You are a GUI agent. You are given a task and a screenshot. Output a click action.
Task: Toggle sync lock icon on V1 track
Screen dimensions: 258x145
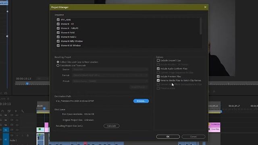point(12,130)
